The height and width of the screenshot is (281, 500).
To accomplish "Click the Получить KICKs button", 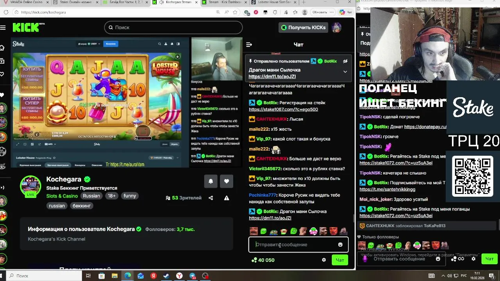I will tap(303, 27).
